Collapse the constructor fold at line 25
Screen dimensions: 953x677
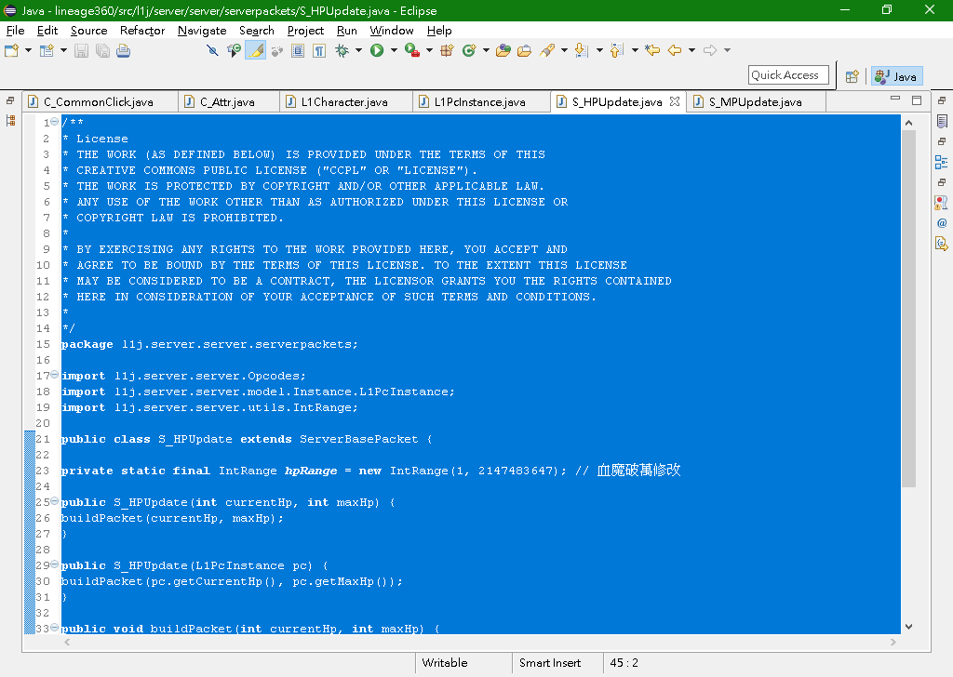(54, 501)
